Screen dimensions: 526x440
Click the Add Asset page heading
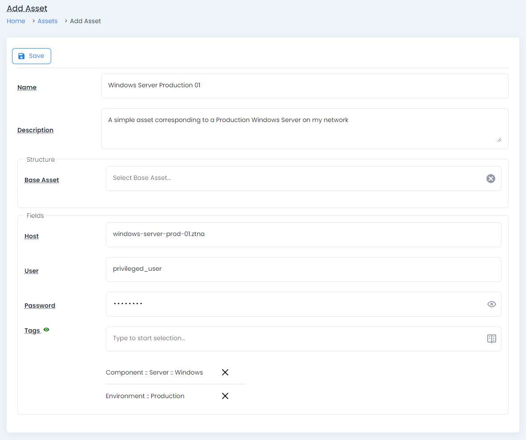tap(27, 8)
